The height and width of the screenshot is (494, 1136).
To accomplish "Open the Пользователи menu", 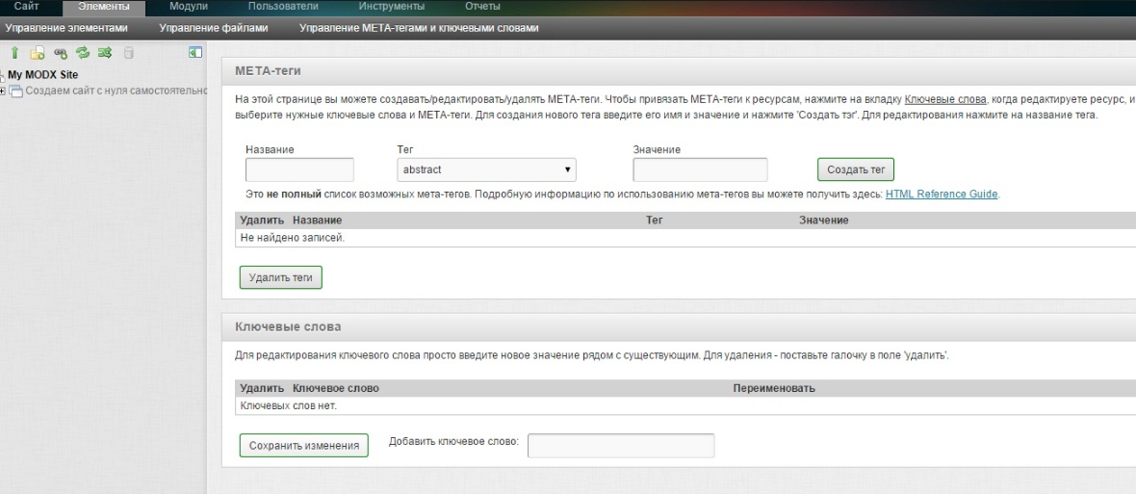I will 282,8.
